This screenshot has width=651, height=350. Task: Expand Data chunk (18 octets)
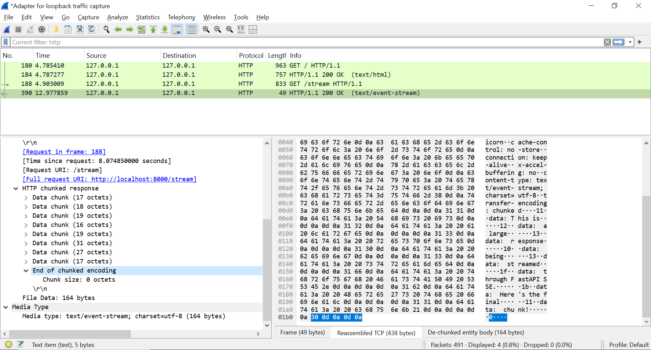point(26,207)
